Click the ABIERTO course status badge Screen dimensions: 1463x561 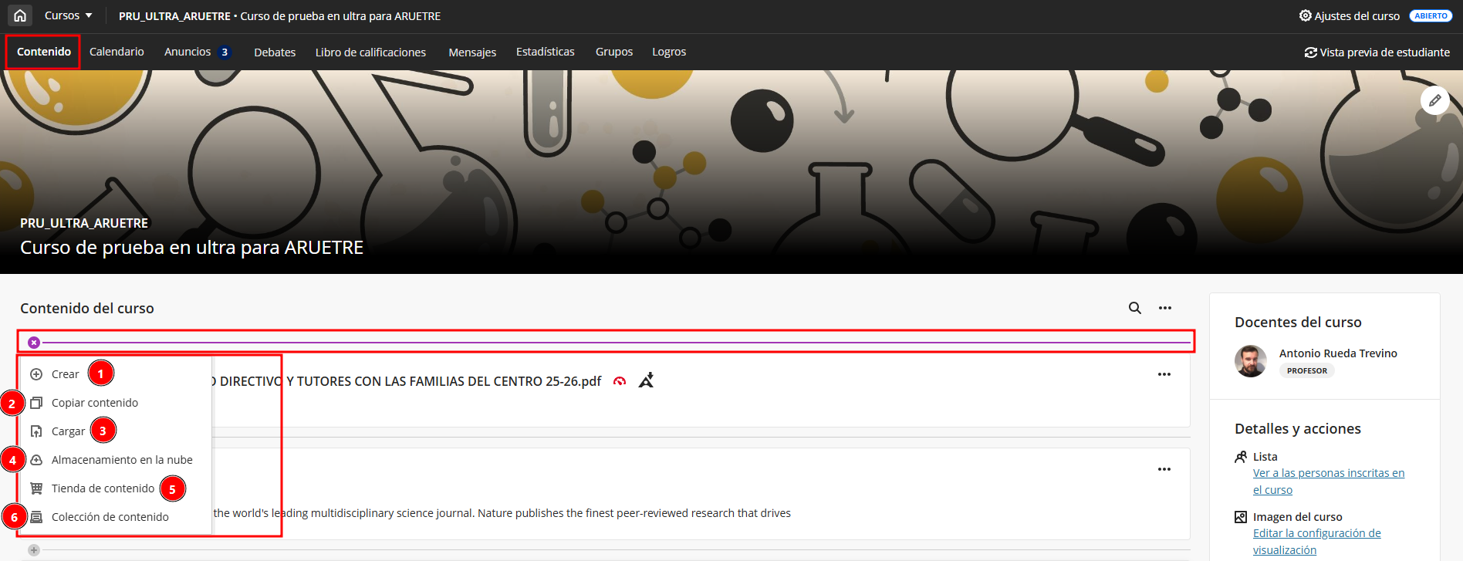[1431, 15]
